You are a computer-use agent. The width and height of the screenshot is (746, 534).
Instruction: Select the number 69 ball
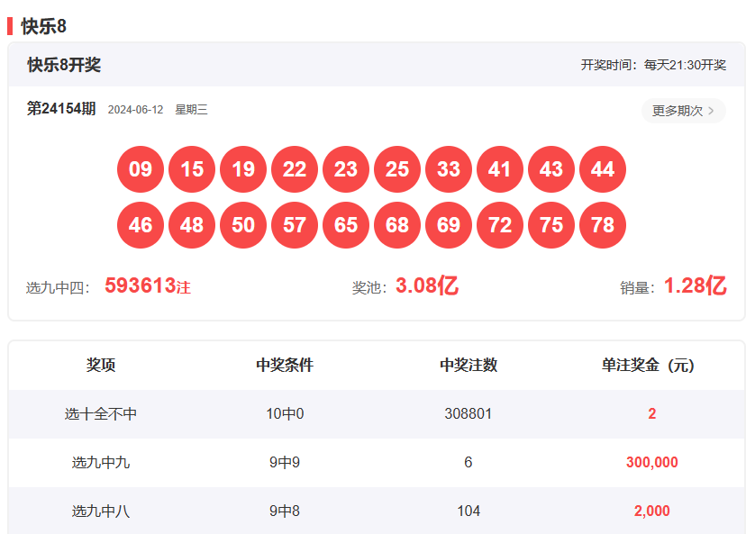point(449,225)
